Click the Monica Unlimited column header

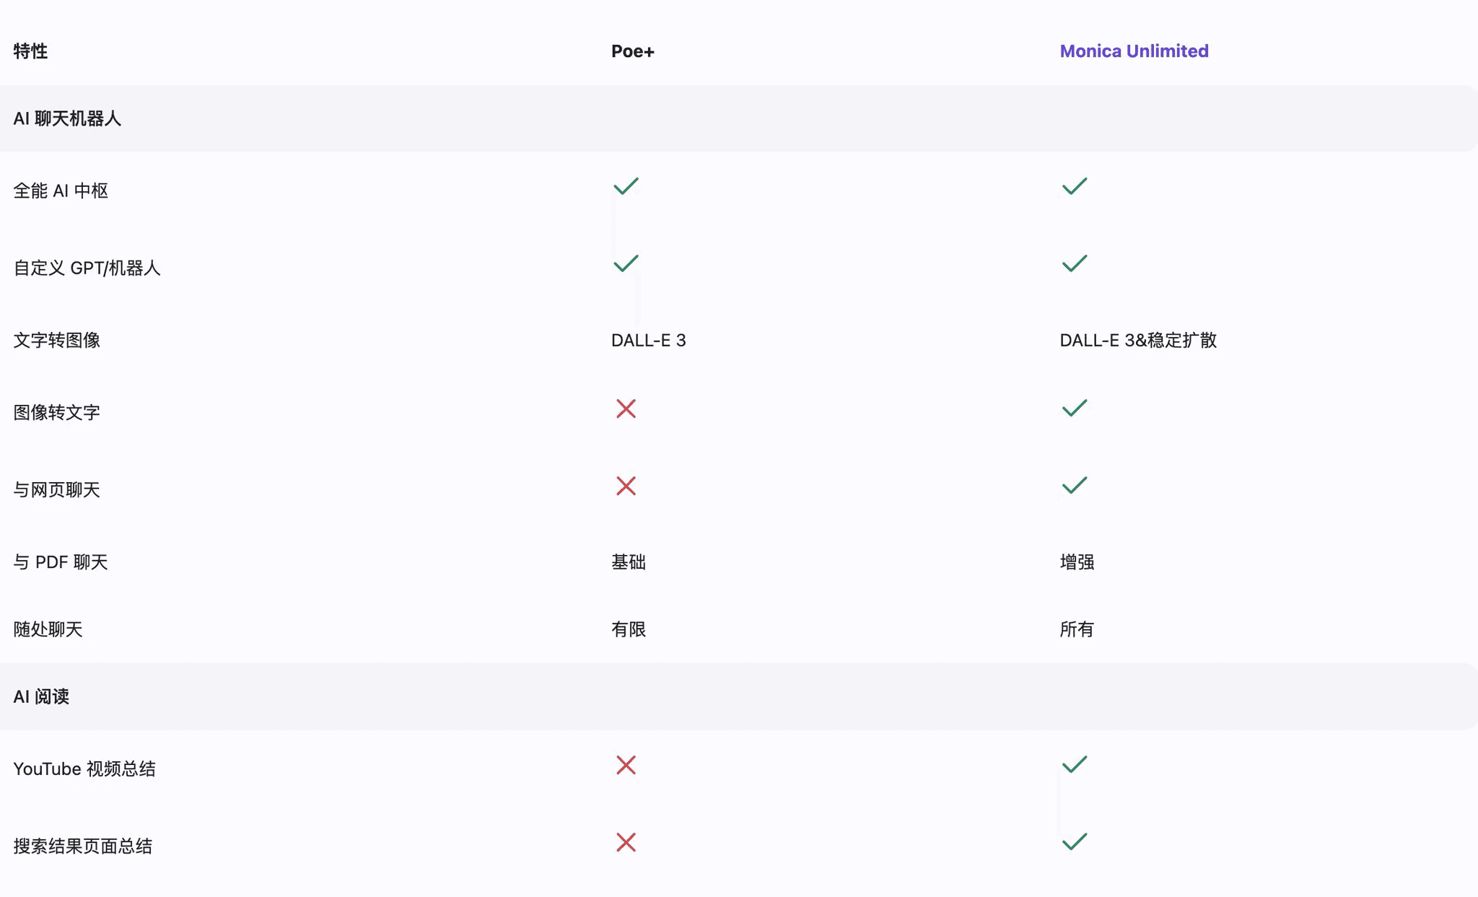point(1134,51)
